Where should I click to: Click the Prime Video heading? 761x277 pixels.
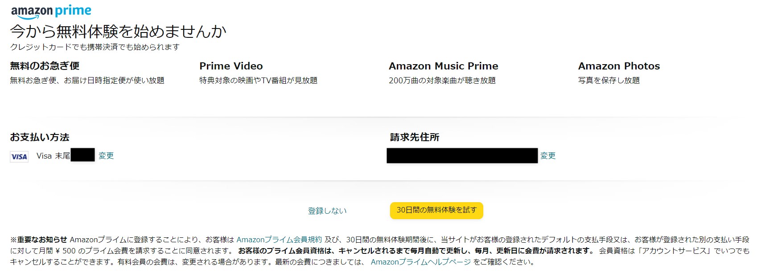tap(231, 66)
